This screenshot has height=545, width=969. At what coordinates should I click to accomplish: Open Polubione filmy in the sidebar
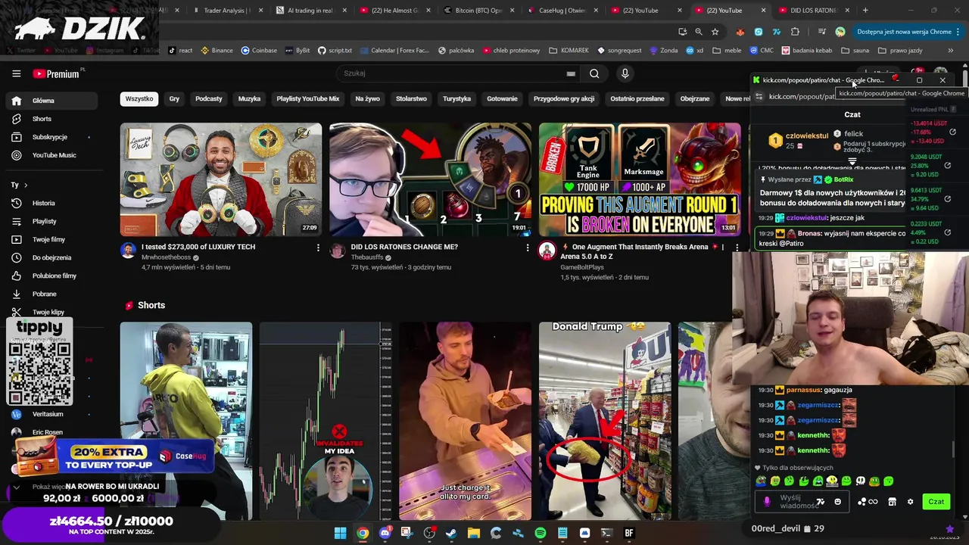(x=50, y=276)
